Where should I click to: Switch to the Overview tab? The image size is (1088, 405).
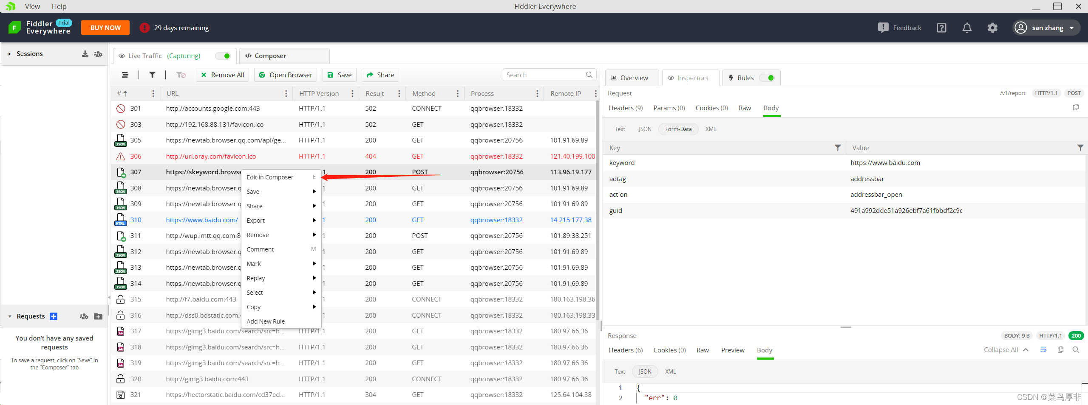point(632,78)
